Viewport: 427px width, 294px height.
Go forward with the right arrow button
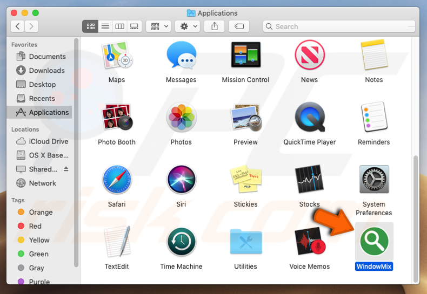31,26
